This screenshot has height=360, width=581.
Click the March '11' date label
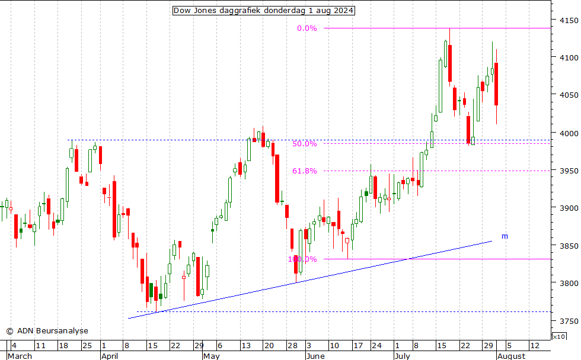coord(40,346)
